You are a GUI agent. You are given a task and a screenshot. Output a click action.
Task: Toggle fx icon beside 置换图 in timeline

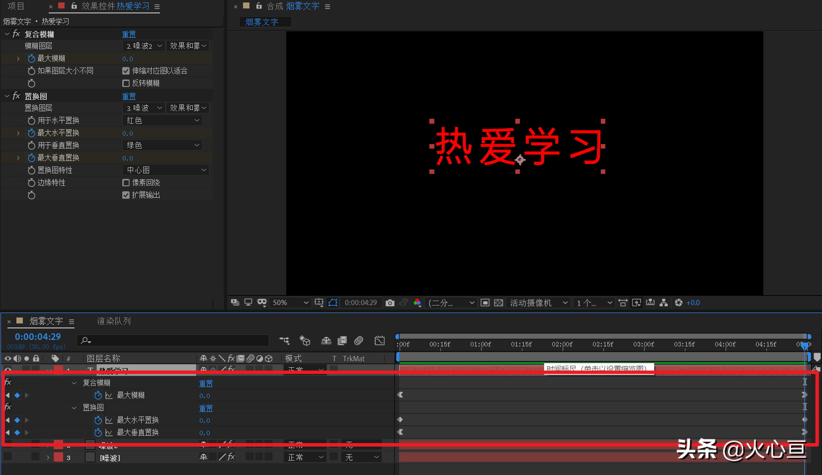tap(8, 407)
